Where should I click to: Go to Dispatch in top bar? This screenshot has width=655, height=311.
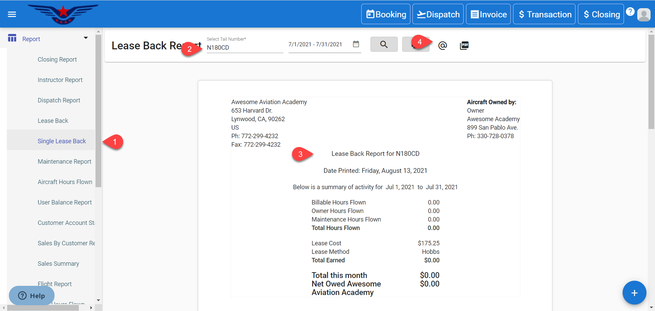(438, 14)
